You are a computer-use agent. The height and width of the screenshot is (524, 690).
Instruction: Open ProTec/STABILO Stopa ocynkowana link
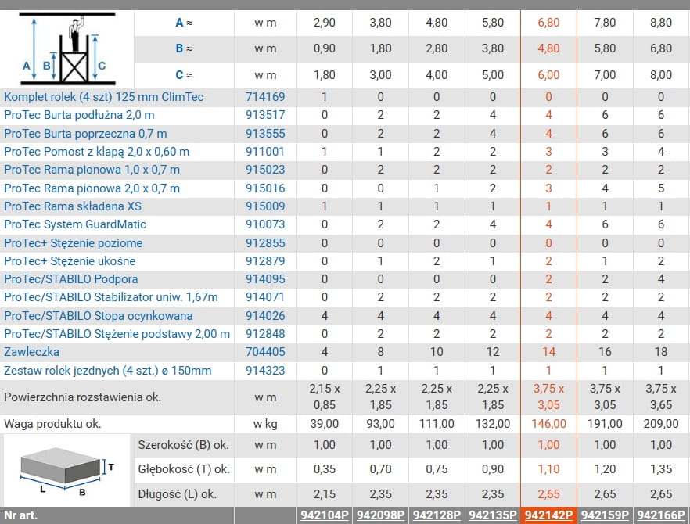click(x=98, y=316)
